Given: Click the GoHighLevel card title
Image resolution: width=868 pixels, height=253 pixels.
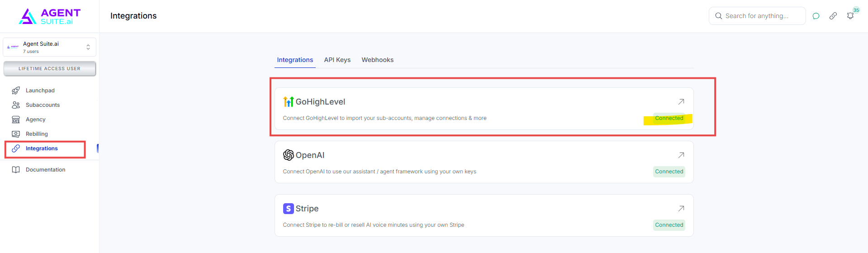Looking at the screenshot, I should point(320,102).
